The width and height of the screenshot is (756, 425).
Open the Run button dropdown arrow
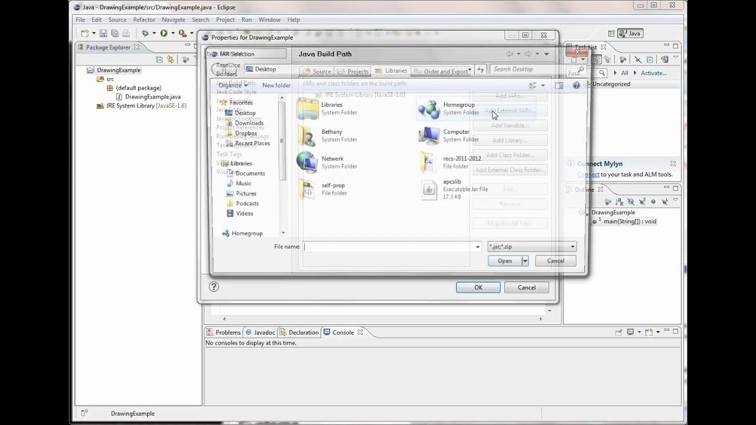coord(173,34)
